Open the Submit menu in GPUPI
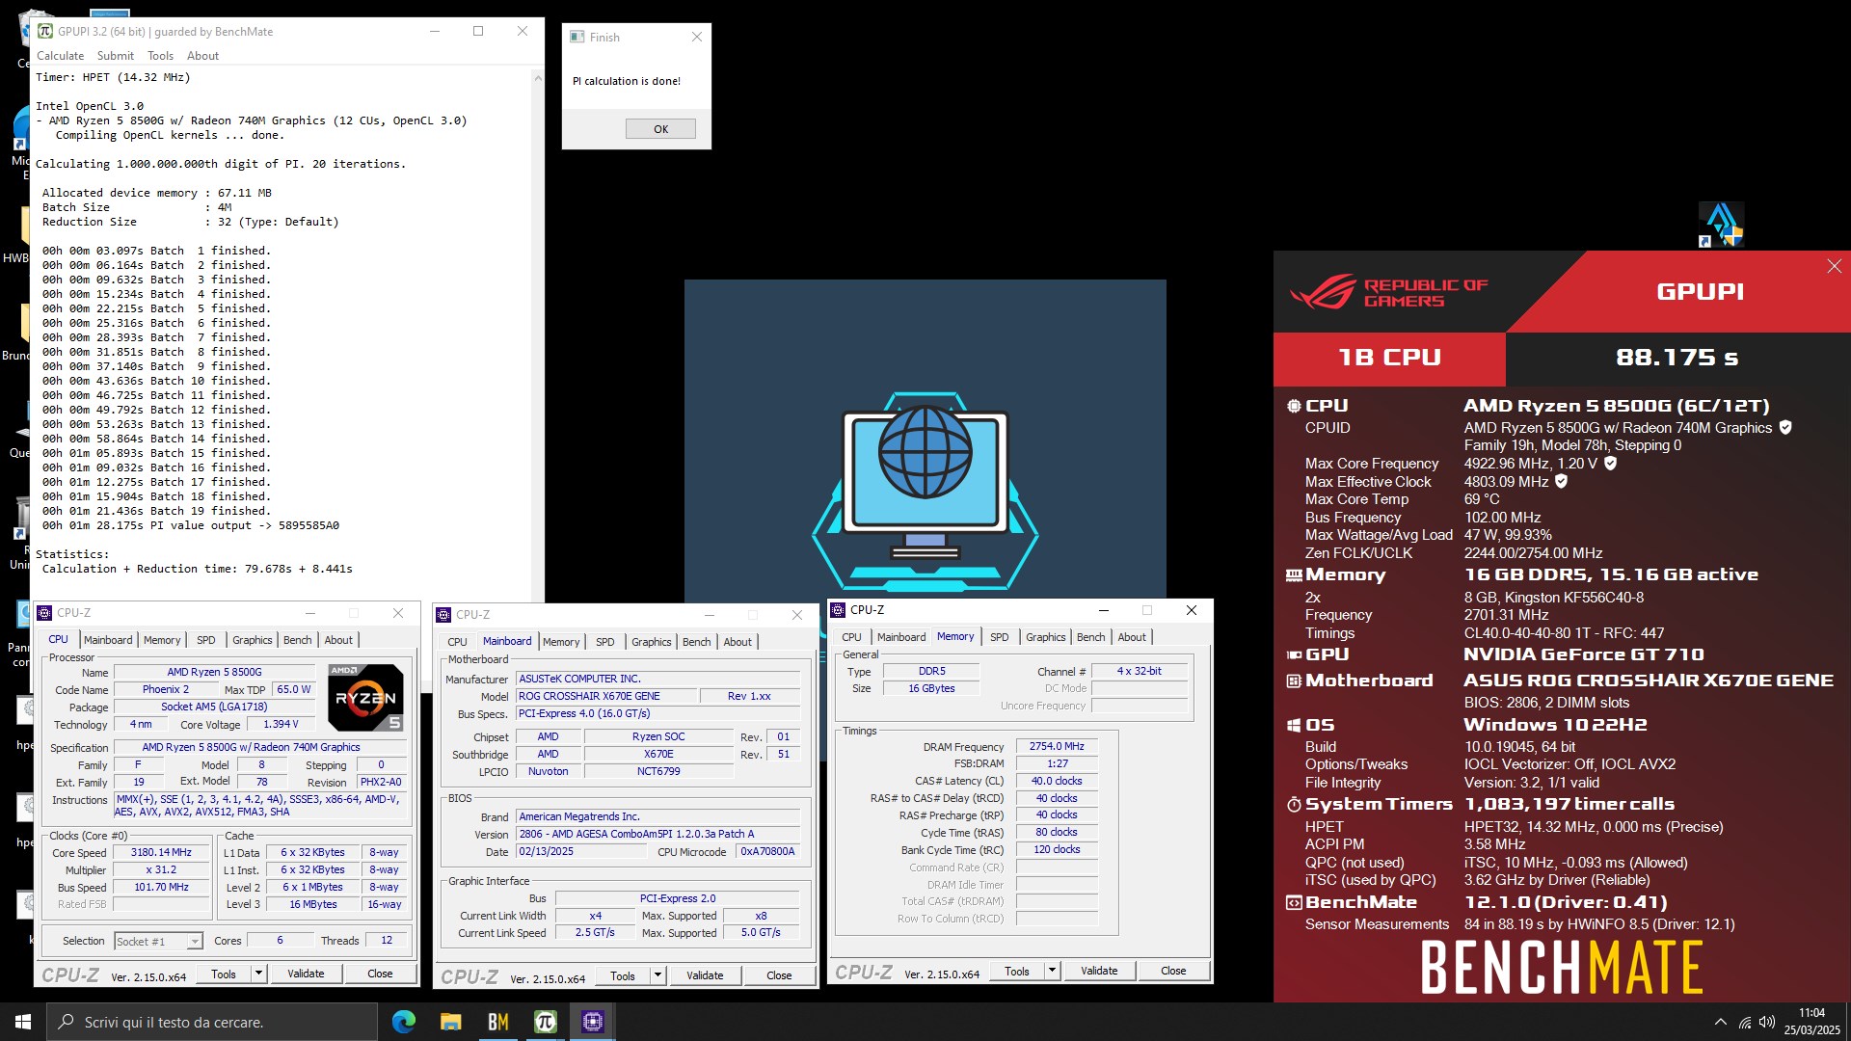 [x=115, y=56]
